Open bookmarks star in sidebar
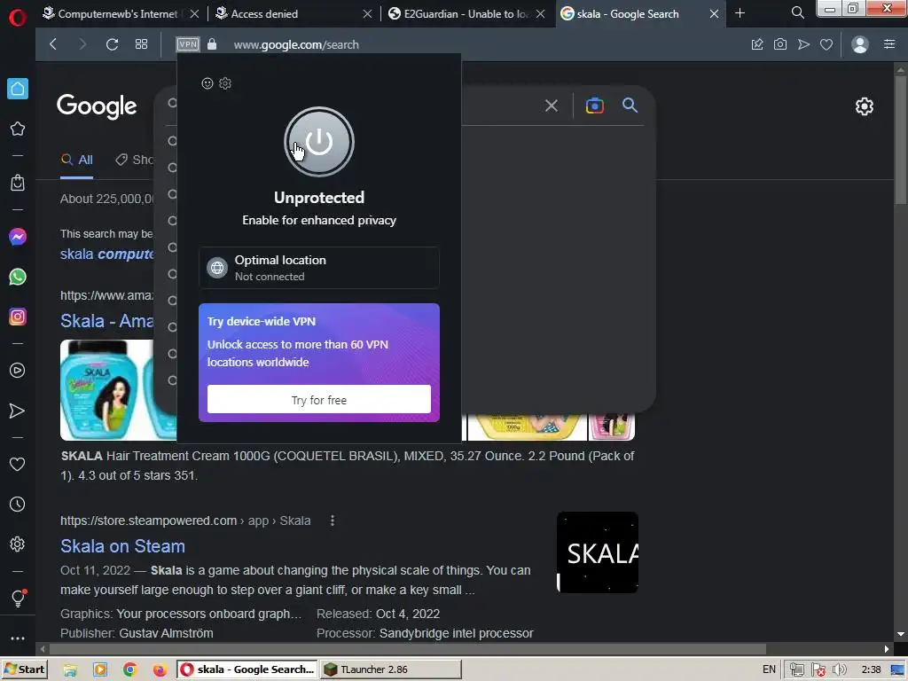This screenshot has width=908, height=681. 18,129
